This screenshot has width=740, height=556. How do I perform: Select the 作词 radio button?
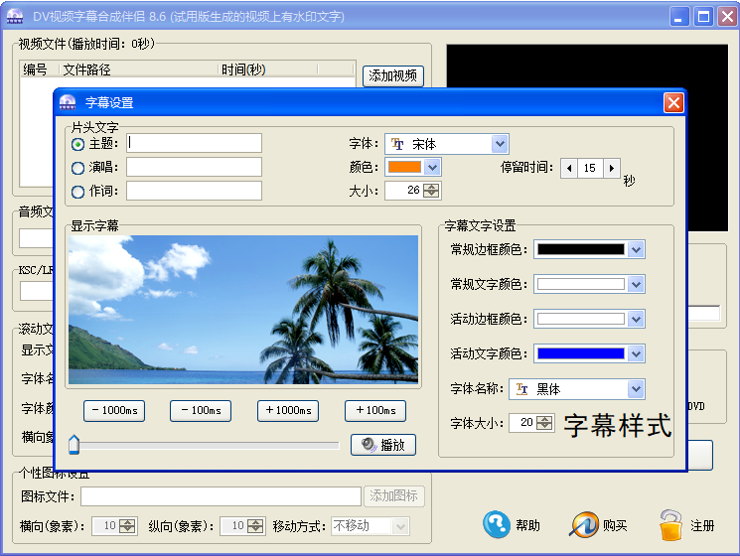point(78,192)
